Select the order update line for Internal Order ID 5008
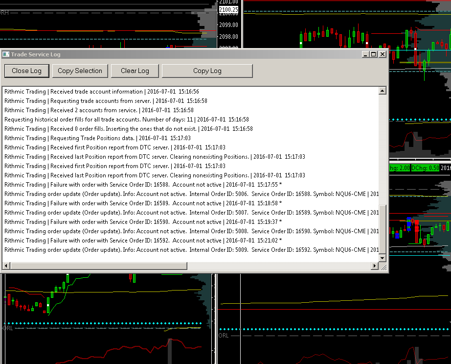Screen dimensions: 451x364 [191, 231]
